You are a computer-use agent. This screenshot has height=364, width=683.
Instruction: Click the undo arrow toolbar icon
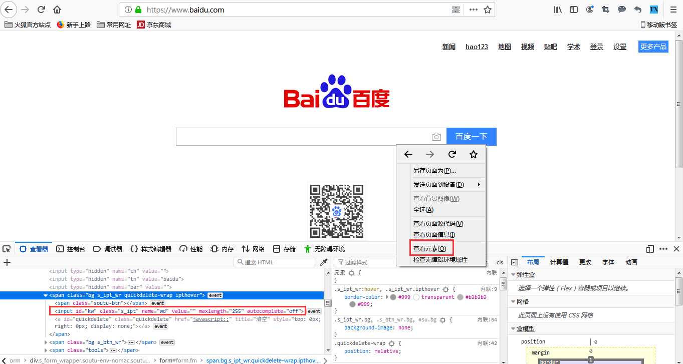click(x=638, y=10)
